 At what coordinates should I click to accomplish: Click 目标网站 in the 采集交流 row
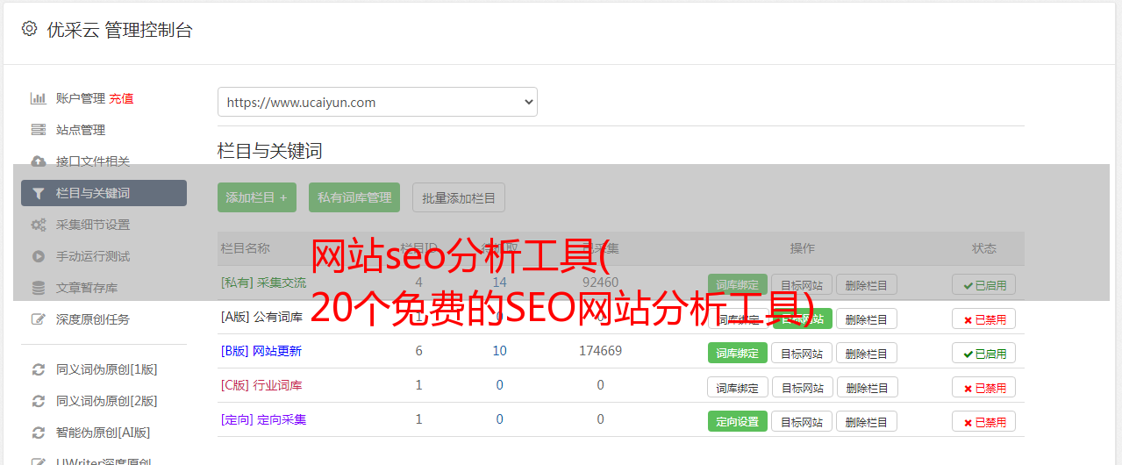tap(802, 284)
